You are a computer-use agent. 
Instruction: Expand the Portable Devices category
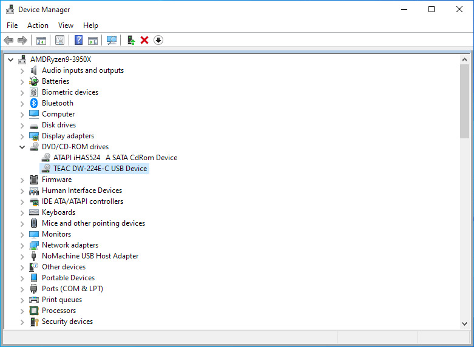click(x=22, y=278)
